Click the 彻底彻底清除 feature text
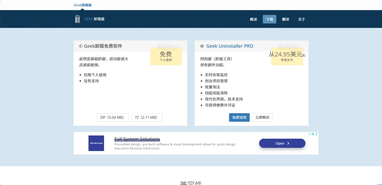 [x=216, y=93]
